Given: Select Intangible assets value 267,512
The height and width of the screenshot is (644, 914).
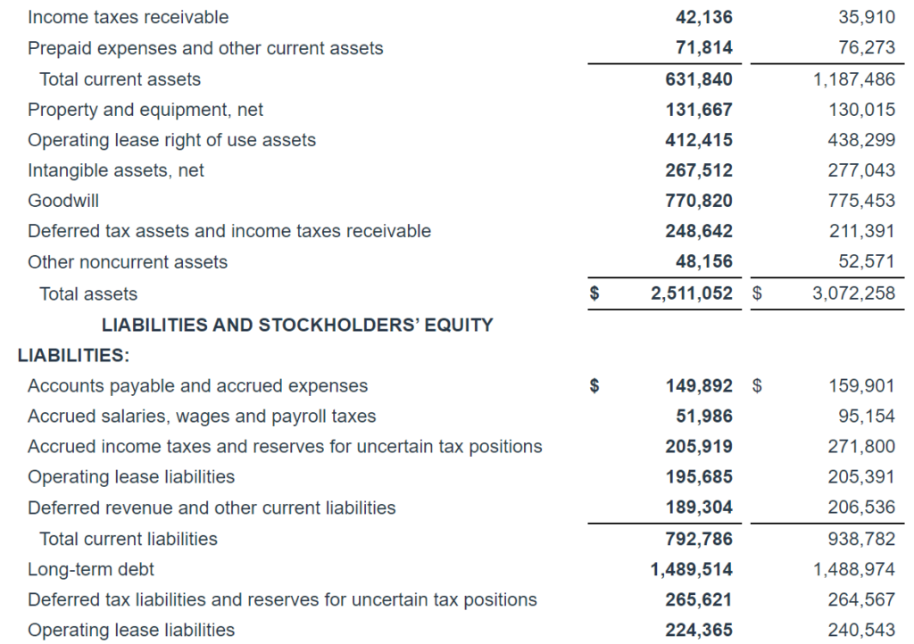Looking at the screenshot, I should coord(699,170).
